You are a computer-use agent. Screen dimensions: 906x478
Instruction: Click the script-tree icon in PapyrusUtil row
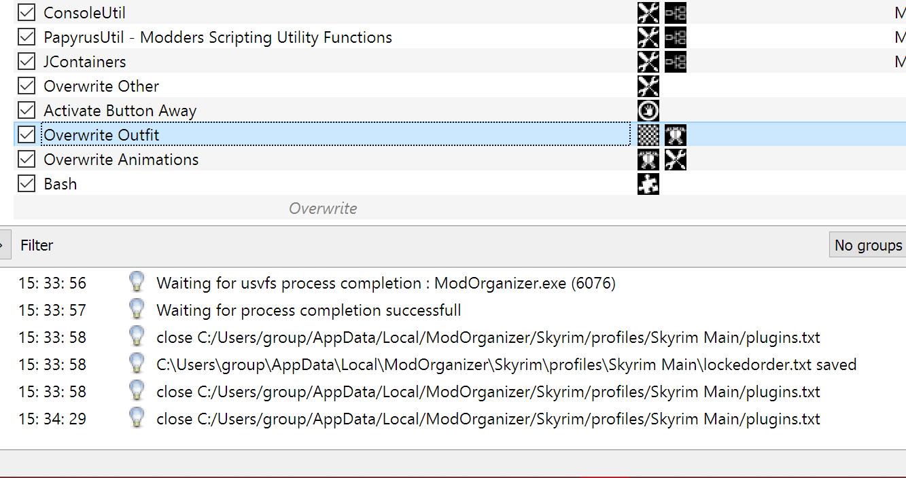pos(676,37)
